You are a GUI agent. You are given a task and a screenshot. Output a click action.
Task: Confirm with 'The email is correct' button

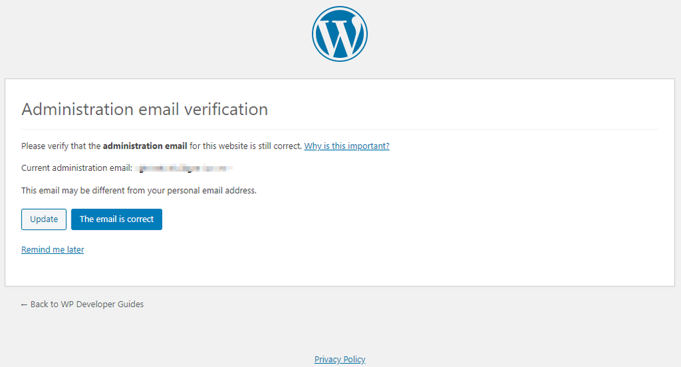116,219
